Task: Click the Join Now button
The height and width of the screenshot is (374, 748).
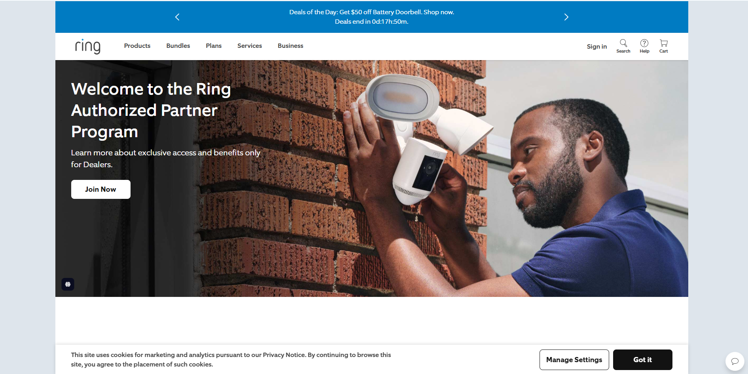Action: pyautogui.click(x=101, y=189)
